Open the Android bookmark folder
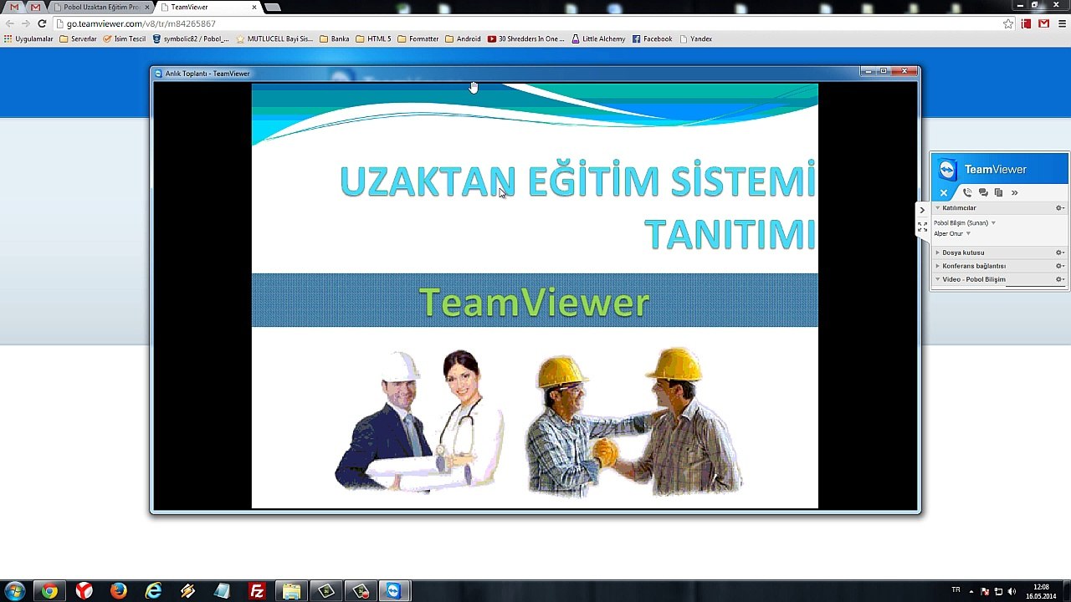Viewport: 1071px width, 602px height. point(463,38)
